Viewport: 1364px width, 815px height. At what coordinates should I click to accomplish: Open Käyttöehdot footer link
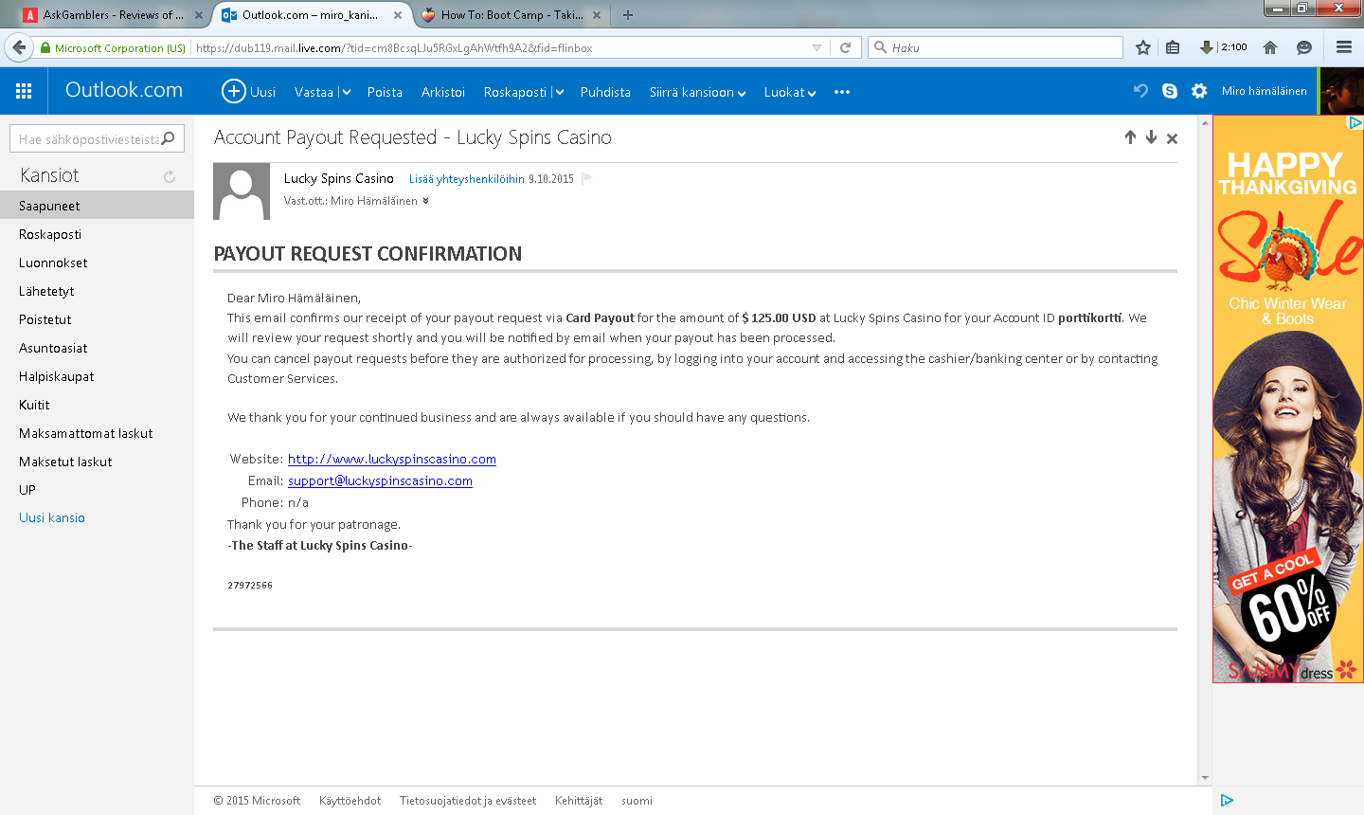350,801
